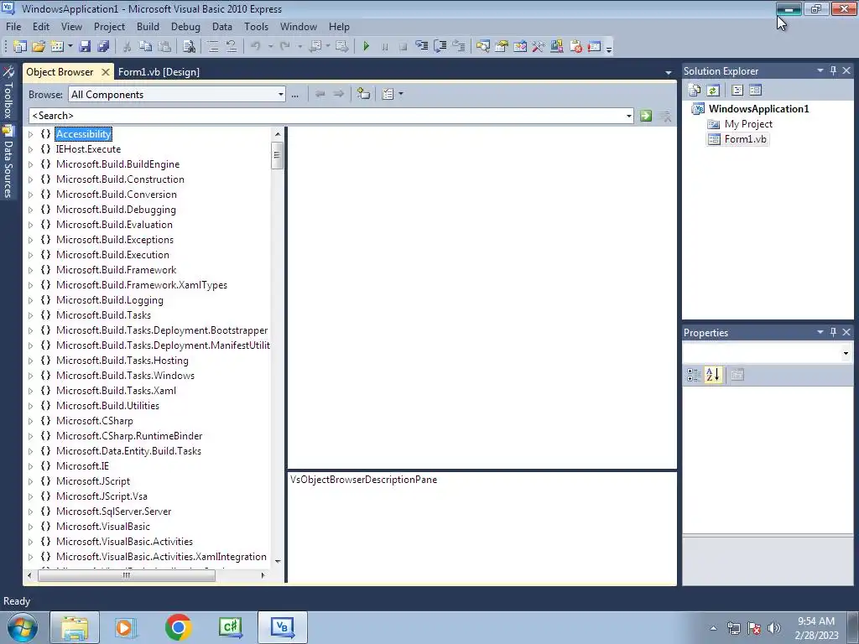The width and height of the screenshot is (859, 644).
Task: Open Solution Explorer window position dropdown
Action: coord(820,70)
